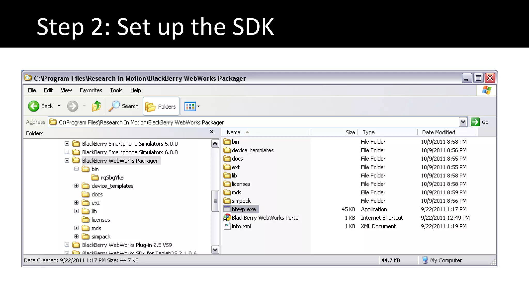
Task: Open the Tools menu
Action: coord(116,90)
